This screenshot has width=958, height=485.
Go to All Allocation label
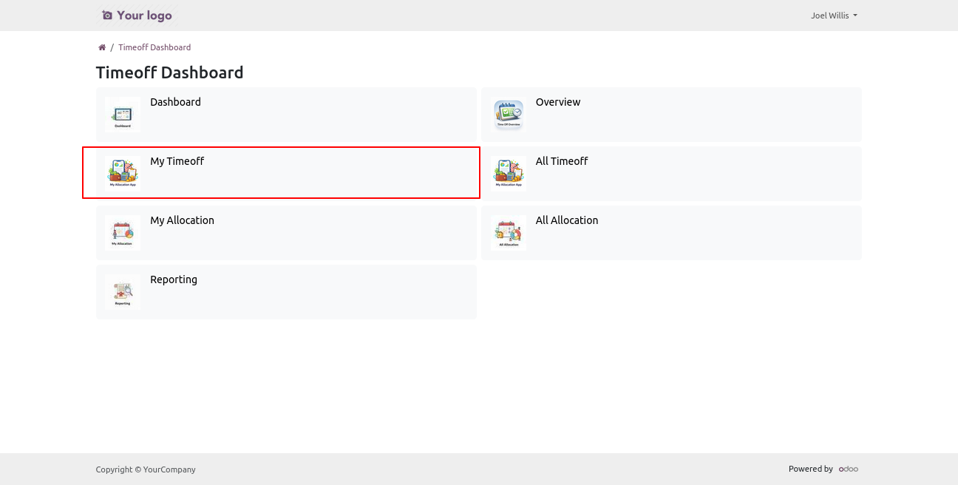[x=567, y=220]
